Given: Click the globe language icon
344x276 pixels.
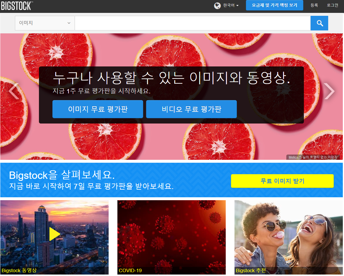Looking at the screenshot, I should click(x=217, y=6).
